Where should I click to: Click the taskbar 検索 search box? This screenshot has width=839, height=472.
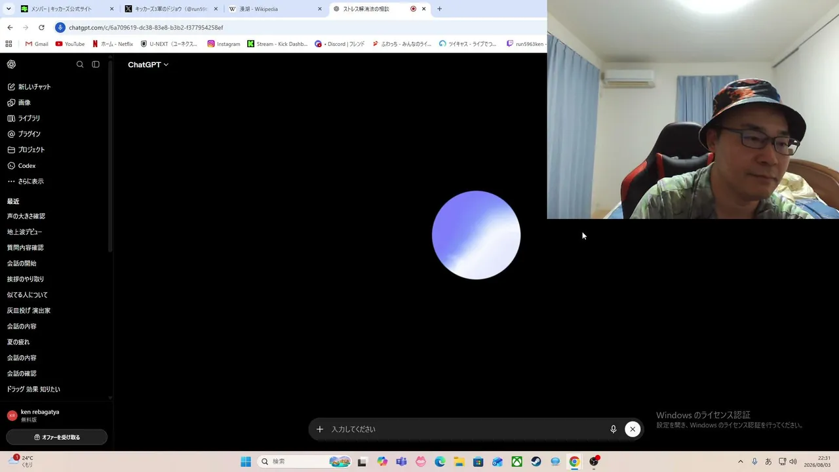tap(305, 462)
